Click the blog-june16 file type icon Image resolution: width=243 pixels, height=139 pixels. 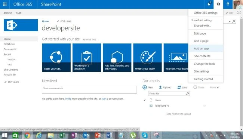(151, 106)
